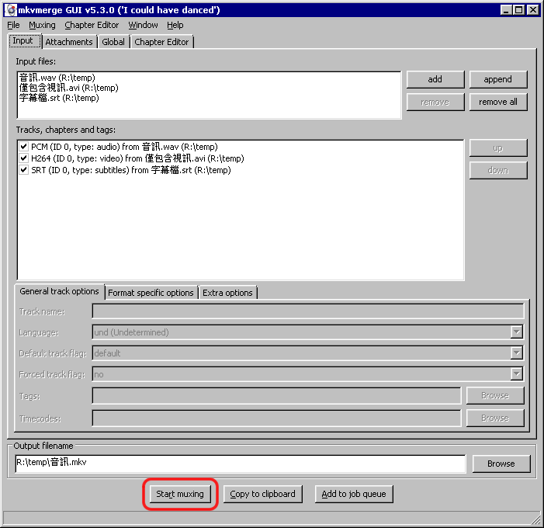Expand the Default track flag dropdown
The width and height of the screenshot is (544, 528).
click(517, 353)
